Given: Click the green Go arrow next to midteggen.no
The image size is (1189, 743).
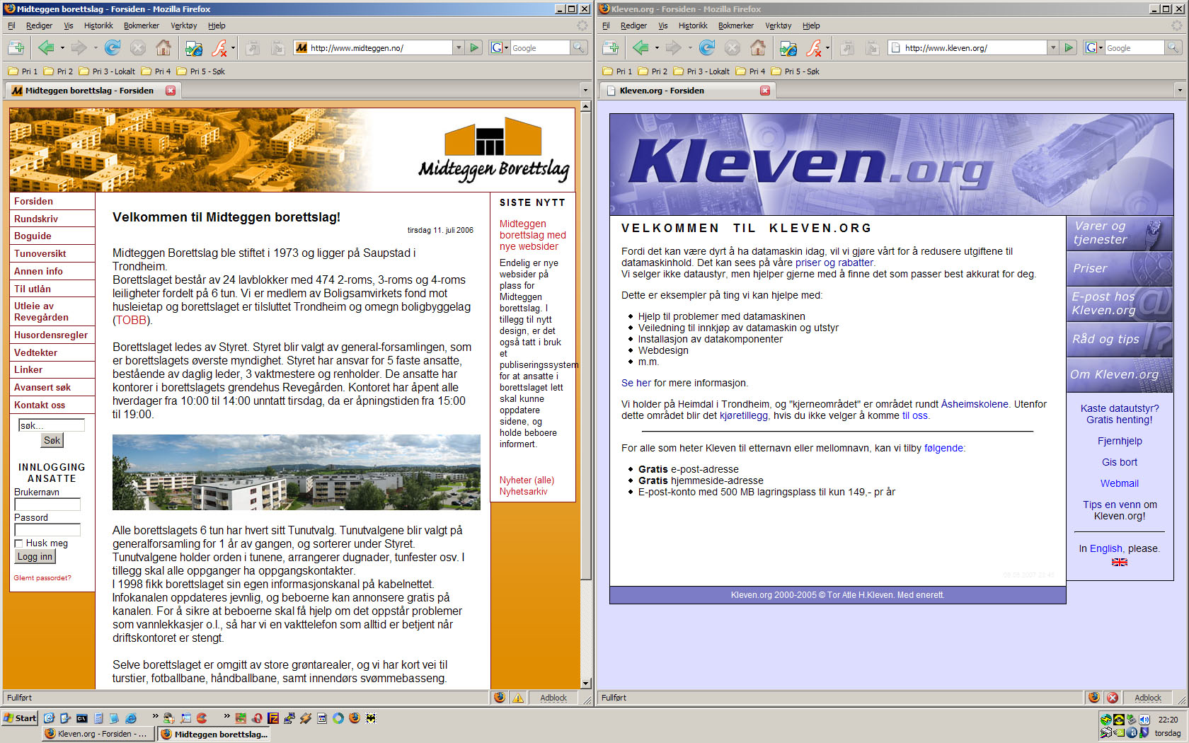Looking at the screenshot, I should [475, 47].
